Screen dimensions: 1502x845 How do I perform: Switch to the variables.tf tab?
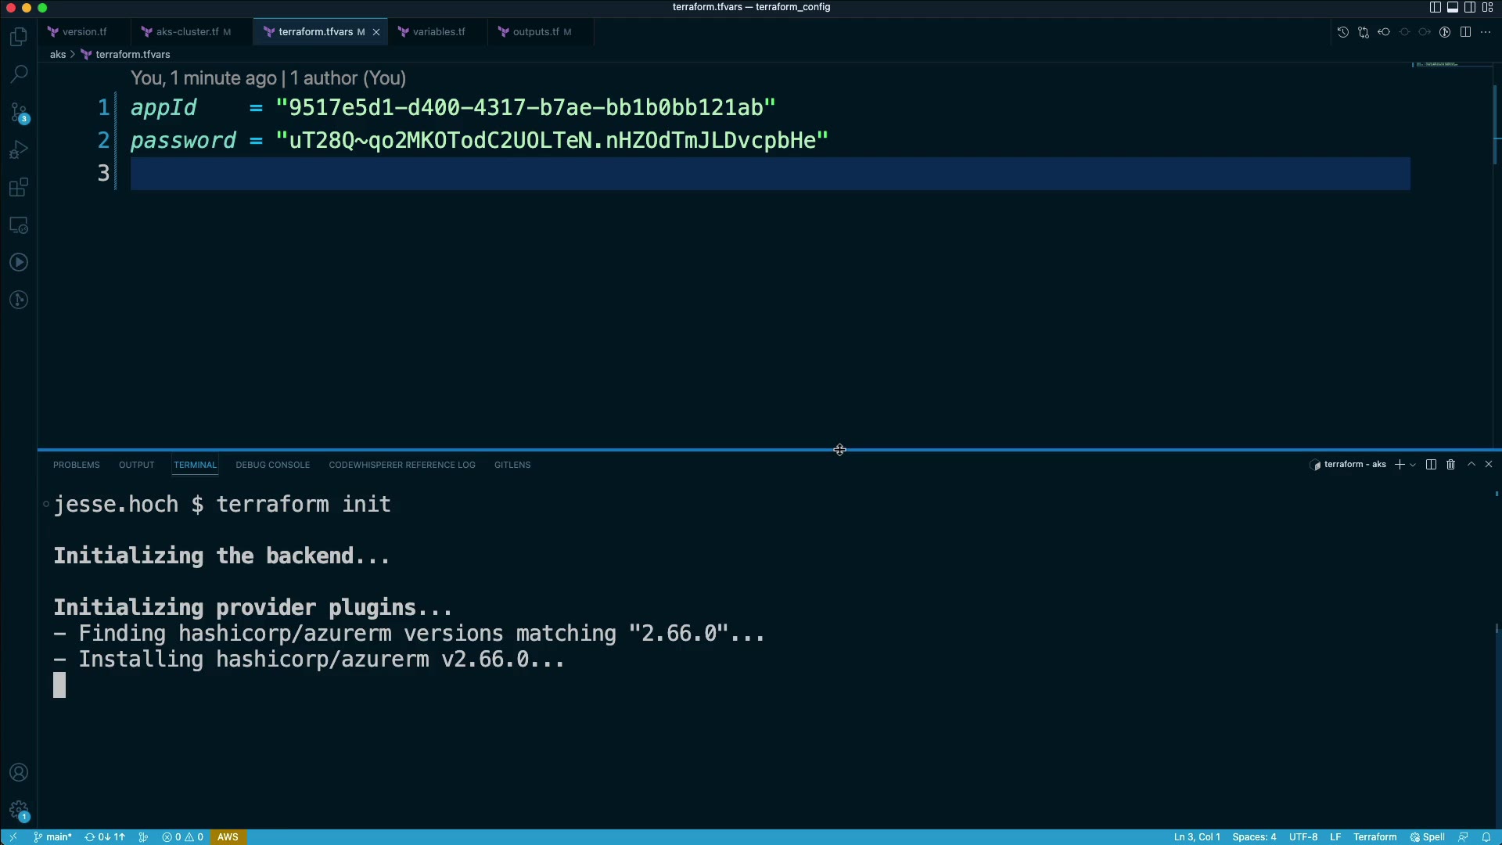click(438, 32)
